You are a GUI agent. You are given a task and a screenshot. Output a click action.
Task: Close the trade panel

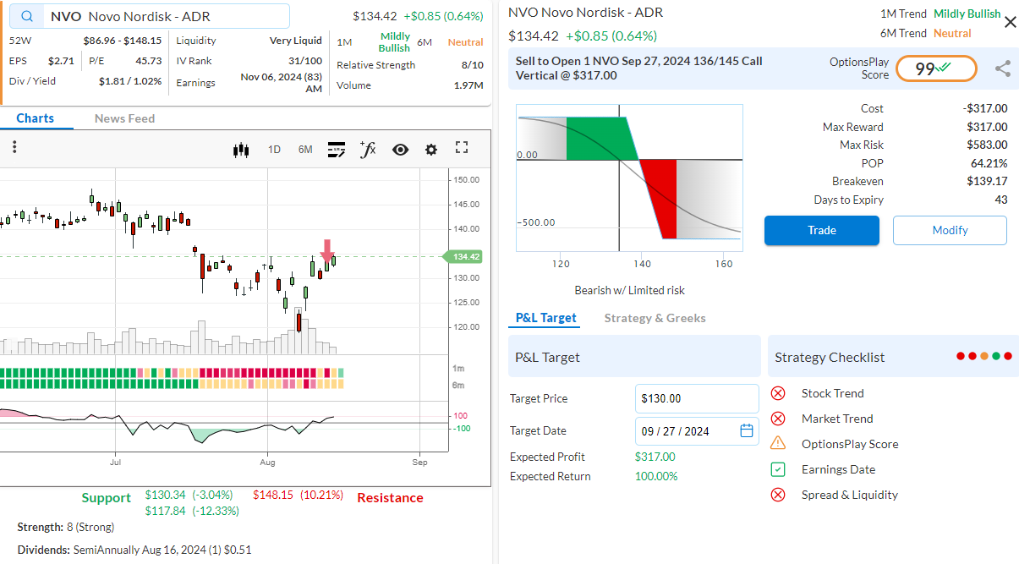click(x=1010, y=23)
